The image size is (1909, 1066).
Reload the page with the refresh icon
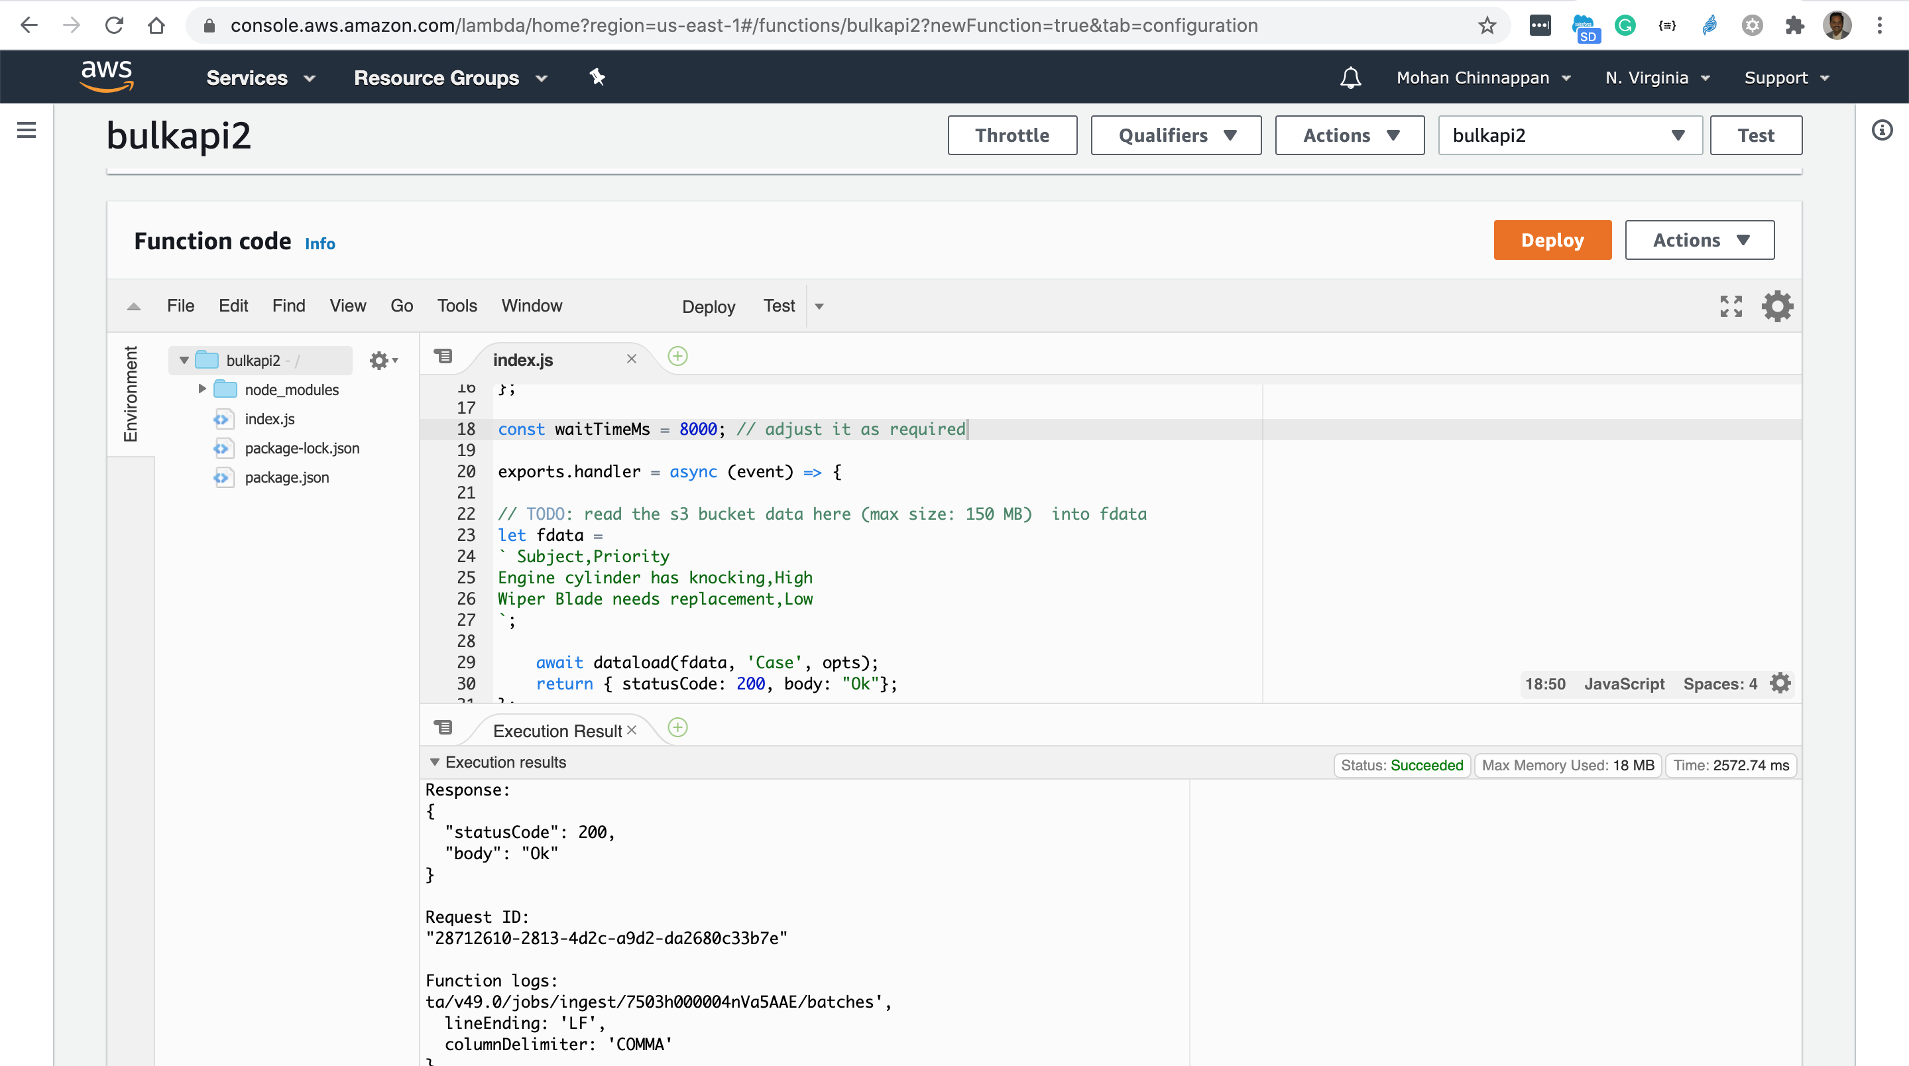tap(113, 25)
